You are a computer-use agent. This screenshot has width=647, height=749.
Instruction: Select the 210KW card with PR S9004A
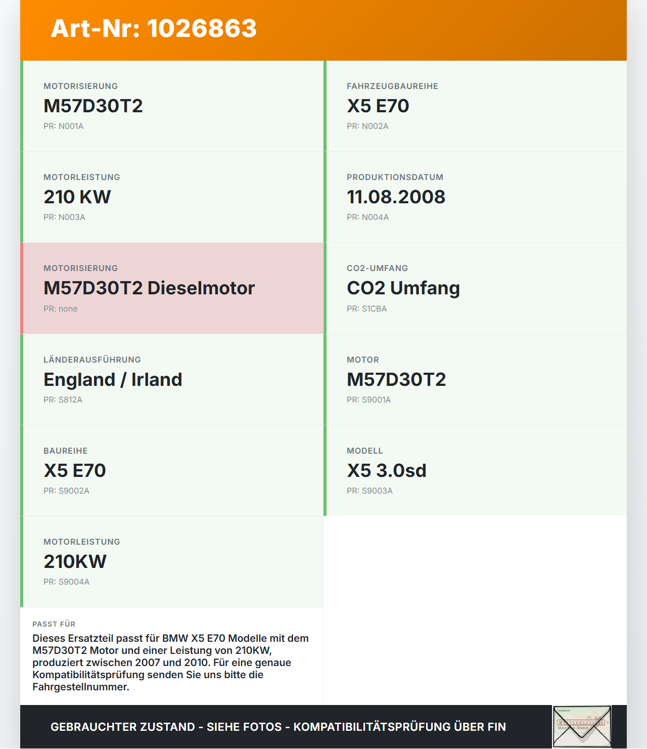172,562
